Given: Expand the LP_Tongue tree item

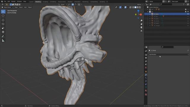Looking at the screenshot, I should coord(150,26).
